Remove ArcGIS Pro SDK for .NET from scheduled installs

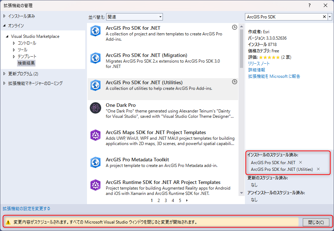click(x=301, y=162)
